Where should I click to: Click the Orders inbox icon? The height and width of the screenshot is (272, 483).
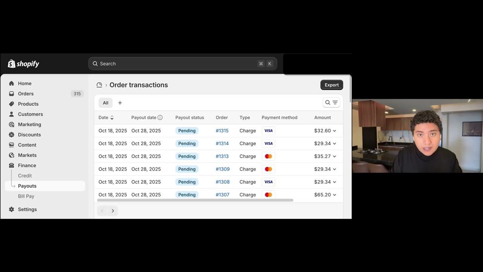[11, 94]
